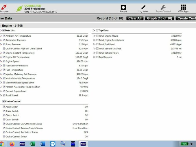196x147 pixels.
Task: Click the Coast Switch label
Action: pos(12,120)
